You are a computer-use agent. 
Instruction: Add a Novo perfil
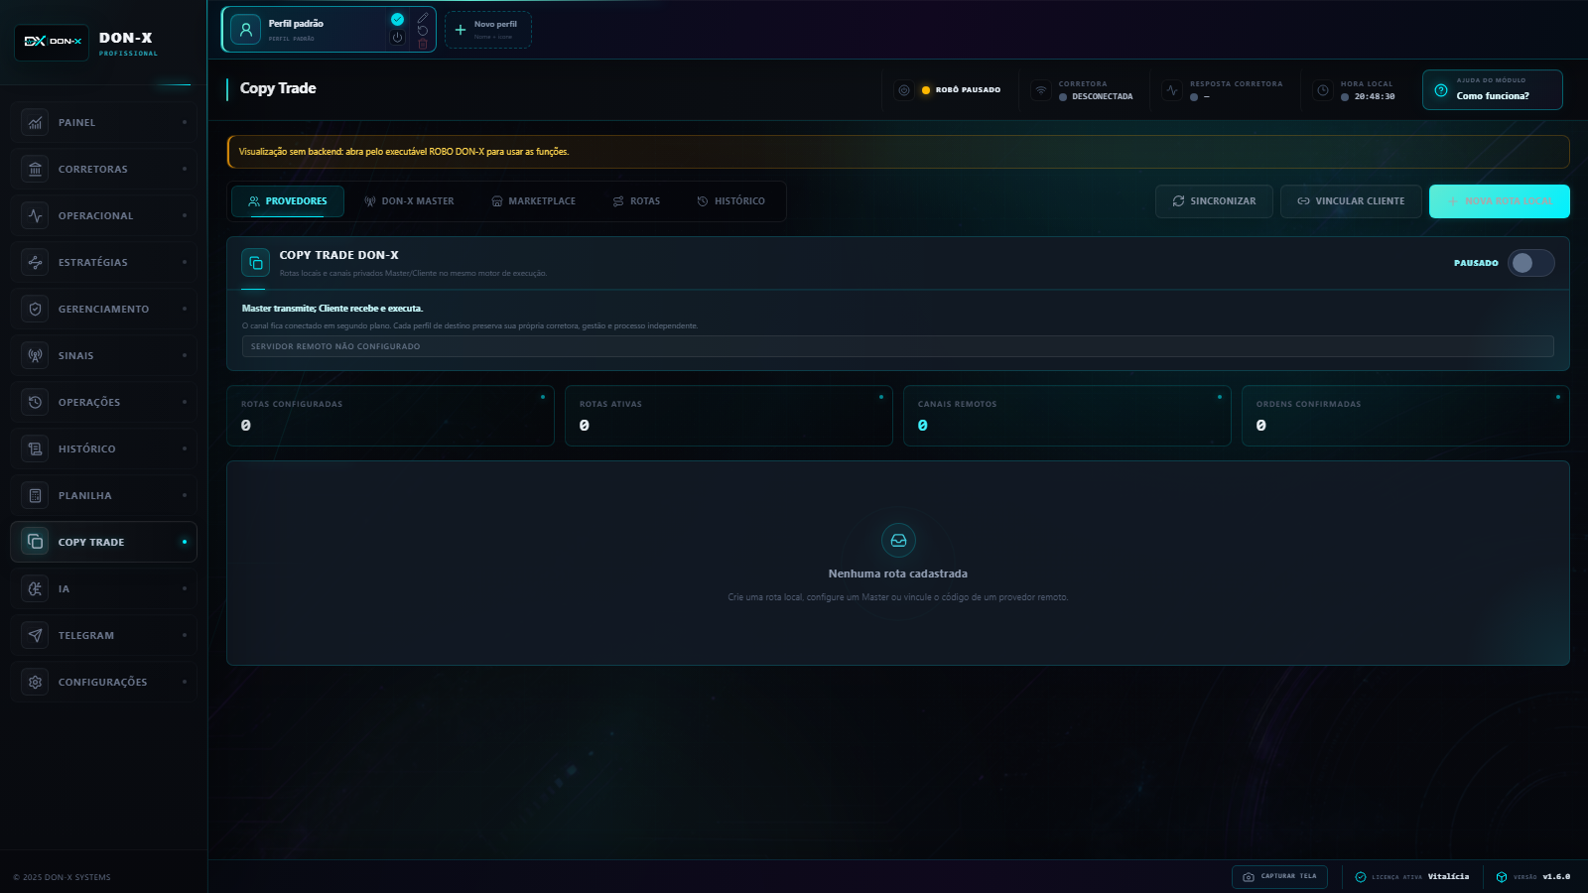point(488,30)
